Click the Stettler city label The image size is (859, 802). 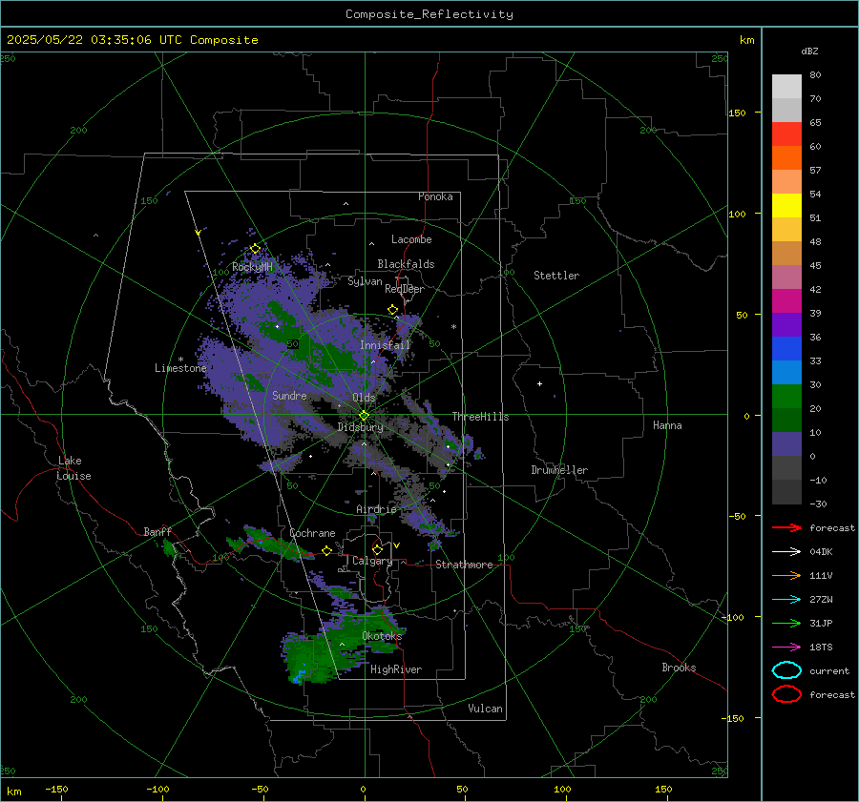pos(556,276)
